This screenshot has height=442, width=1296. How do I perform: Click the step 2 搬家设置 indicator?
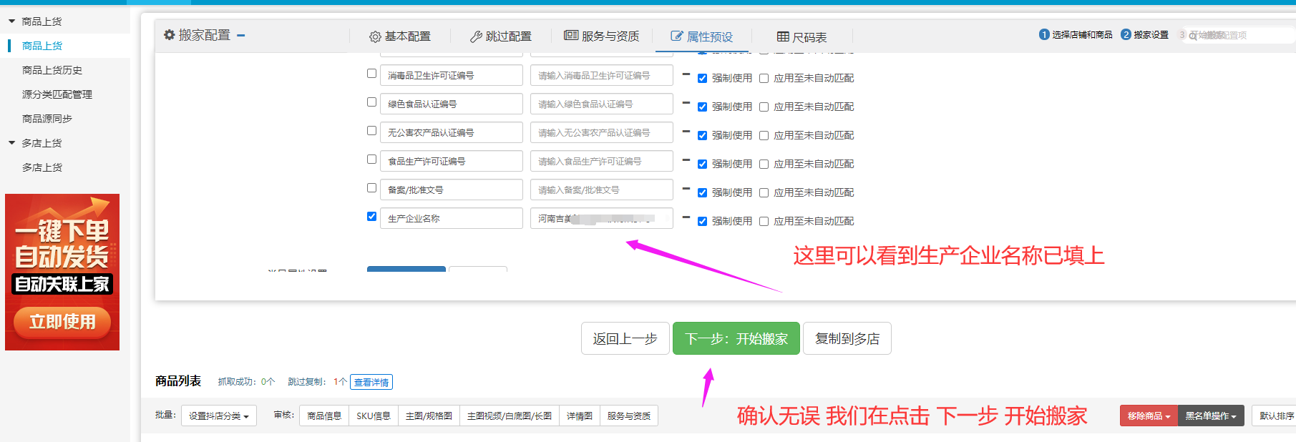1144,35
